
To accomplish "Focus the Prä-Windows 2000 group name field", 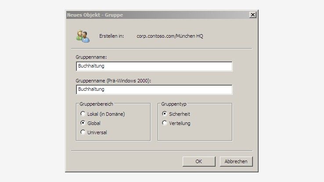I will 154,89.
